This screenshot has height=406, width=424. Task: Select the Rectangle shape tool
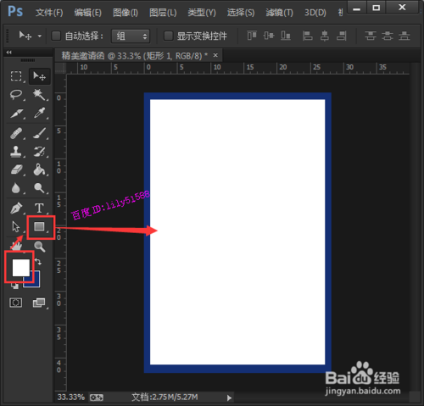coord(39,226)
